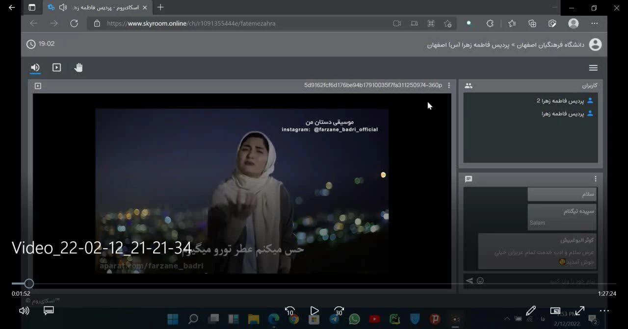
Task: Click the browser refresh button
Action: [74, 23]
